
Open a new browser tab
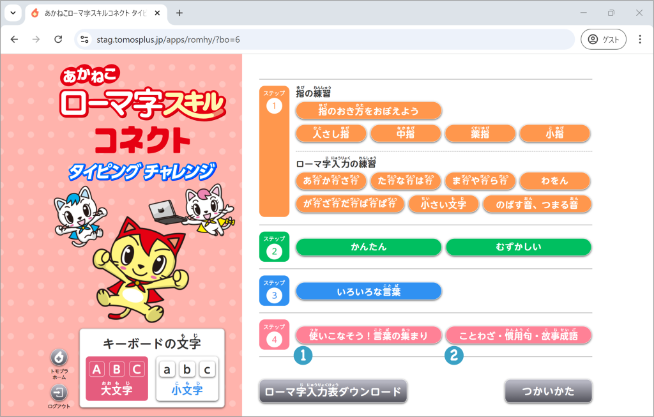click(179, 13)
